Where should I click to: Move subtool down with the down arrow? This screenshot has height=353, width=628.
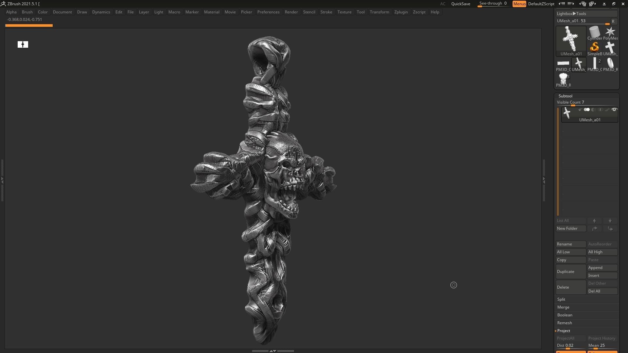(610, 221)
